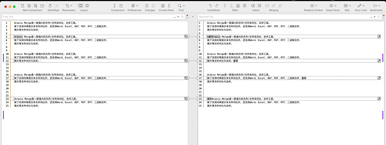Click the purple marker in left overview strip
Screen dimensions: 386x145
[x=3, y=58]
